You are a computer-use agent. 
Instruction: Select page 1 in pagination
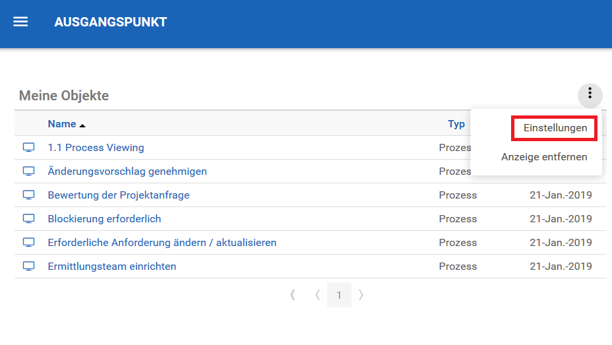(339, 295)
